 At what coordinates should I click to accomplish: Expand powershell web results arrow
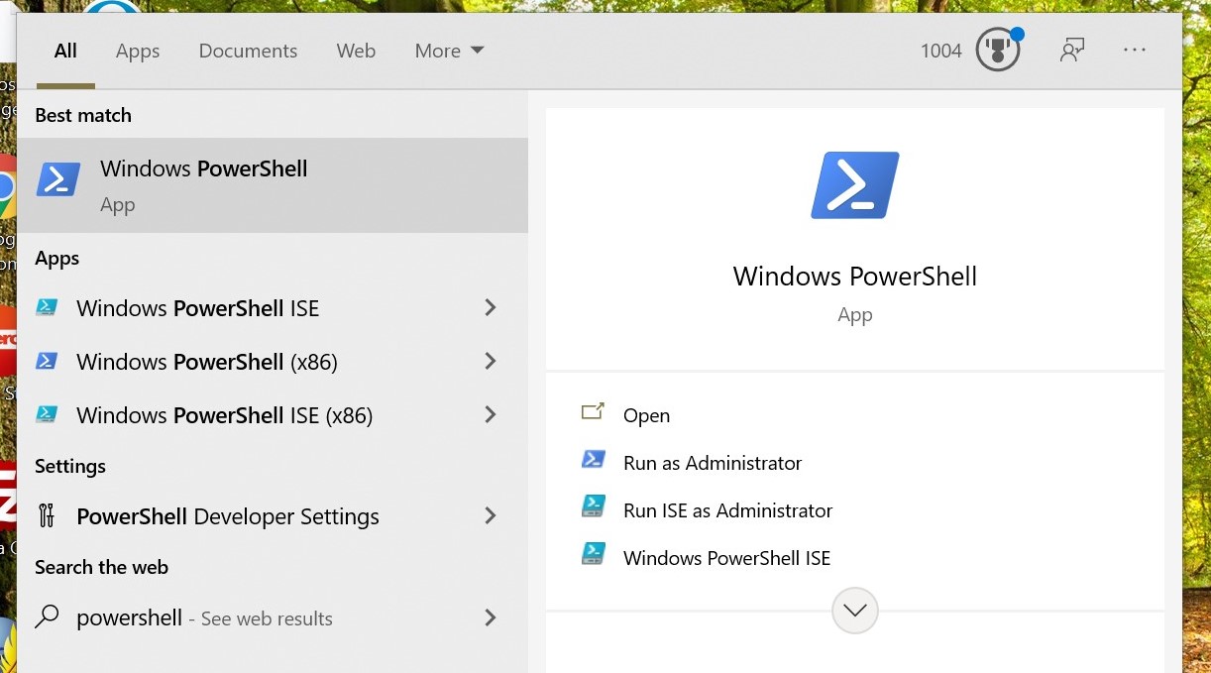[x=490, y=617]
